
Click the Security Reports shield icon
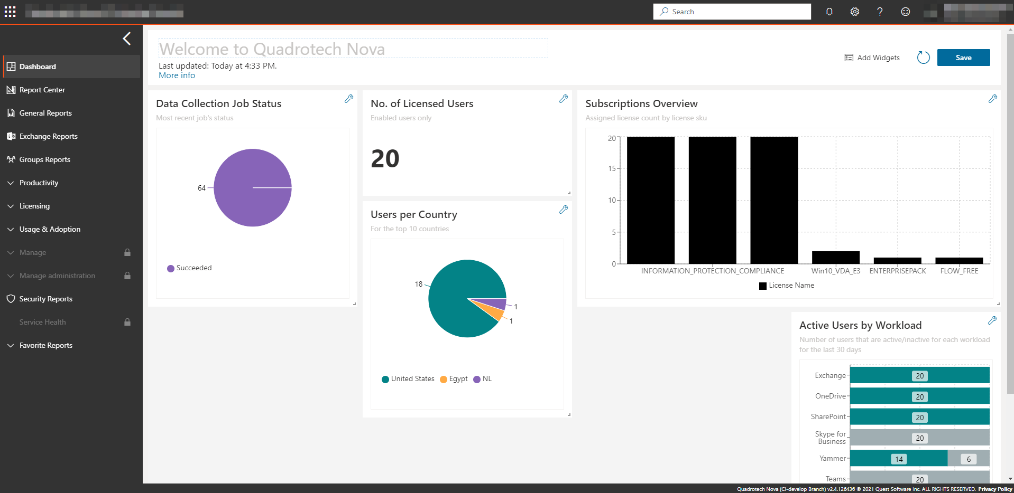[x=11, y=299]
